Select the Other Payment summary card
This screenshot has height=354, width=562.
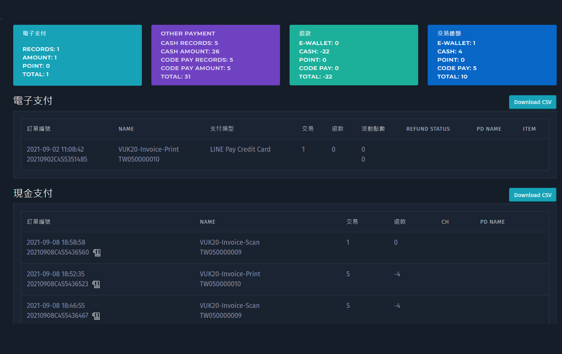click(x=216, y=55)
